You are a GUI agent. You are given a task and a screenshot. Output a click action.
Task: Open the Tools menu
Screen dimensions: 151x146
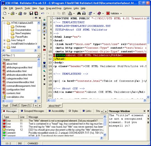27,8
